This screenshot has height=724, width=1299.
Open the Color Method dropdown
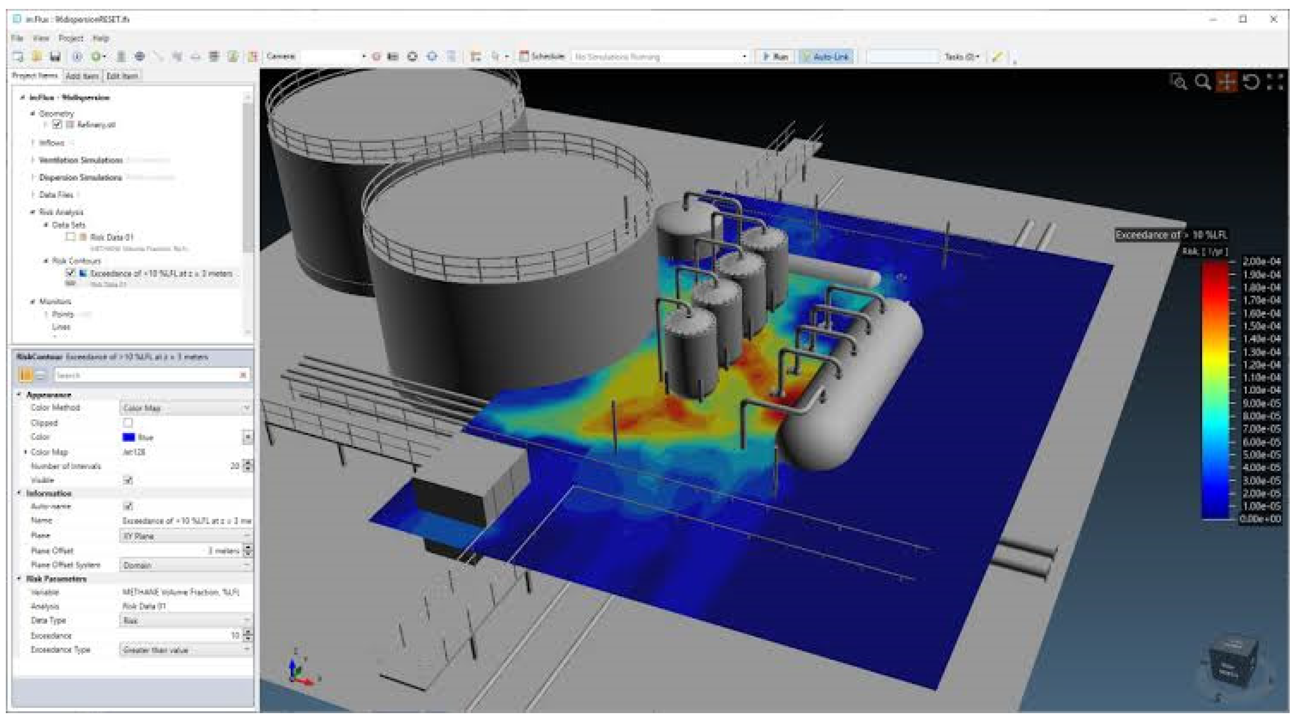pyautogui.click(x=186, y=408)
